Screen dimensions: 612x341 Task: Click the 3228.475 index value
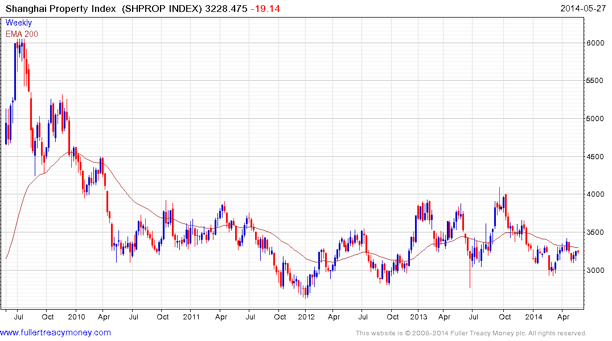point(227,9)
